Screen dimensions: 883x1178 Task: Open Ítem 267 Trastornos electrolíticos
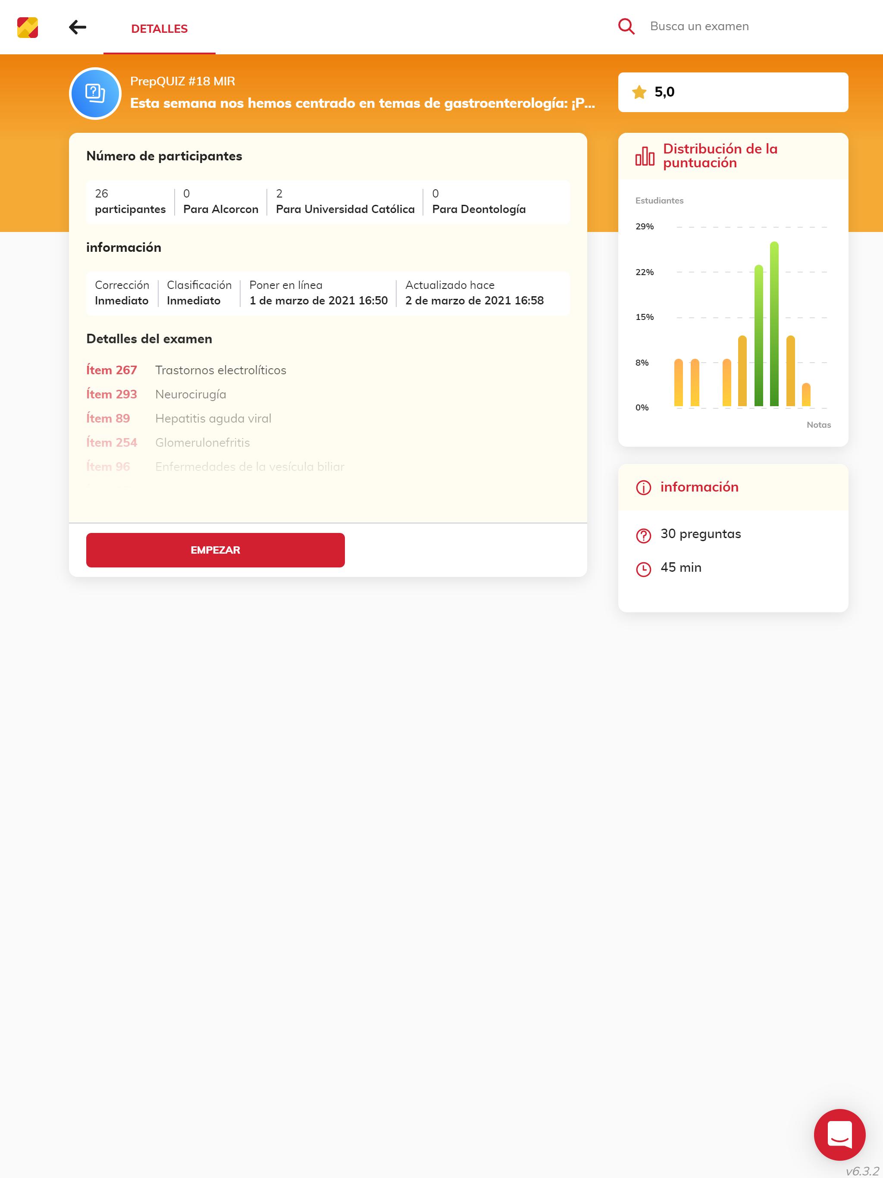click(x=186, y=370)
